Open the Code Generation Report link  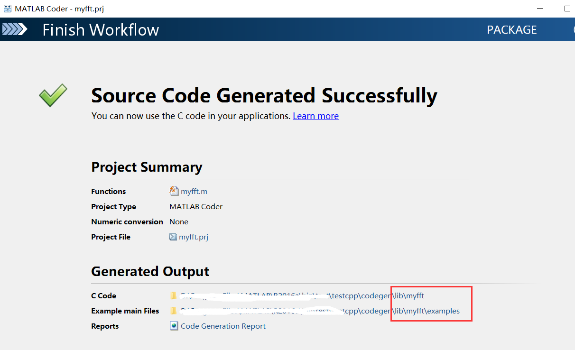coord(223,326)
